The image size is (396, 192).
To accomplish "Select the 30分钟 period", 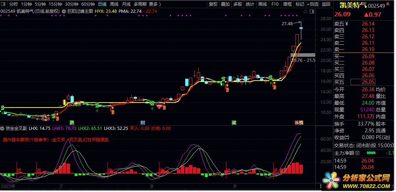I will pos(72,4).
